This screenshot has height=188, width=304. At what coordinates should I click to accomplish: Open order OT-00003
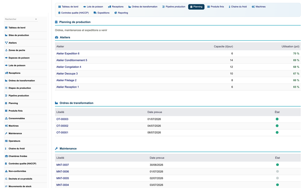[x=62, y=119]
